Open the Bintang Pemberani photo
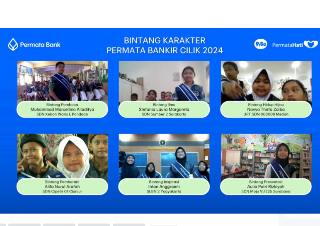Viewport: 320px width, 226px height. coord(63,156)
